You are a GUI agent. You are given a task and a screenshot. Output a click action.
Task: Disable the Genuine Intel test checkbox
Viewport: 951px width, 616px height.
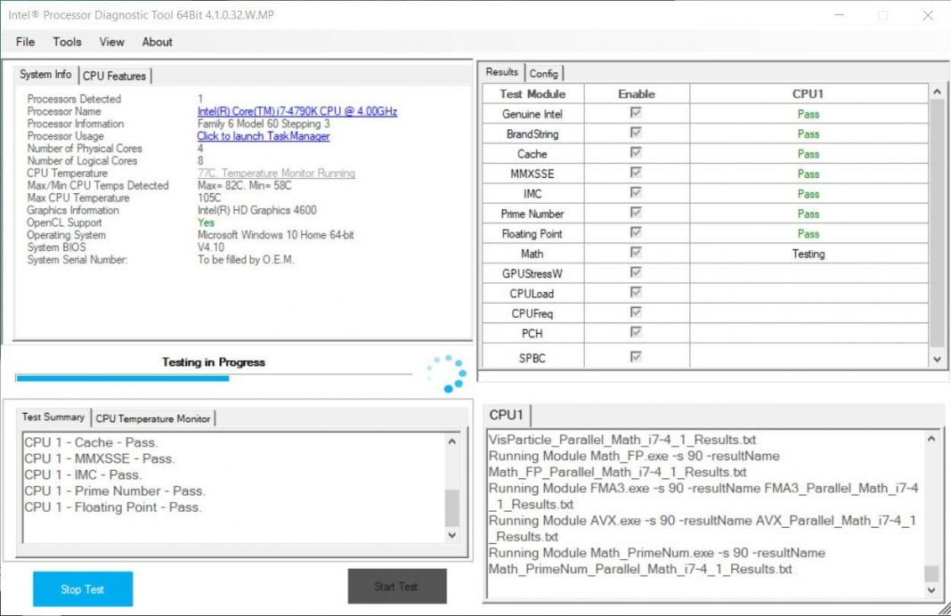point(635,112)
